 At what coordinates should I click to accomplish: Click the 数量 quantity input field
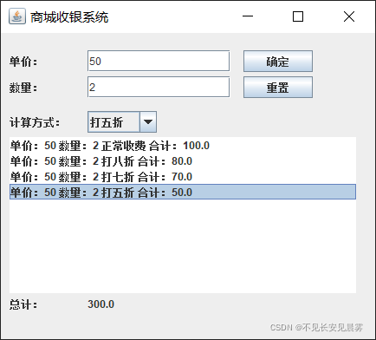(159, 87)
